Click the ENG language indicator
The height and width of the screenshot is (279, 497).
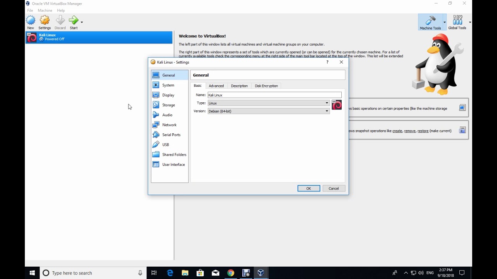point(430,273)
